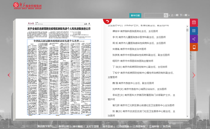210x129 pixels.
Task: Click line 李 灼 南京市儿童医院急诊医学科
Action: (139, 37)
